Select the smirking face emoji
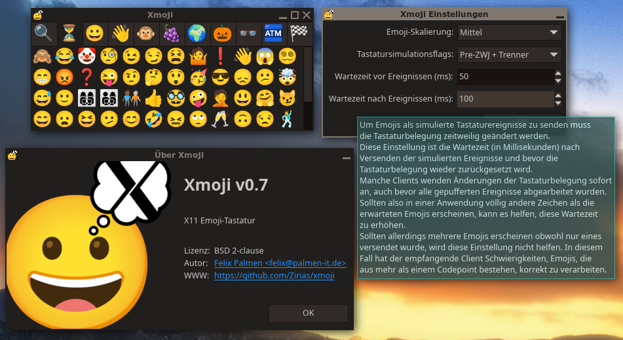 click(153, 56)
